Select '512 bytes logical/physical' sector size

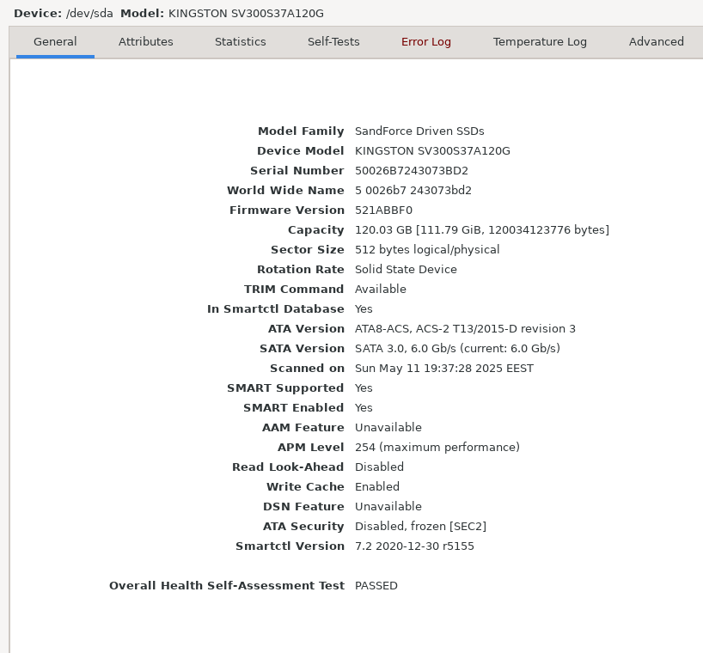coord(427,250)
